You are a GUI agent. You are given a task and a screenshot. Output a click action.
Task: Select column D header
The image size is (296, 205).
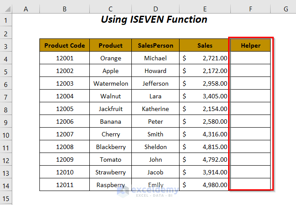click(x=155, y=9)
